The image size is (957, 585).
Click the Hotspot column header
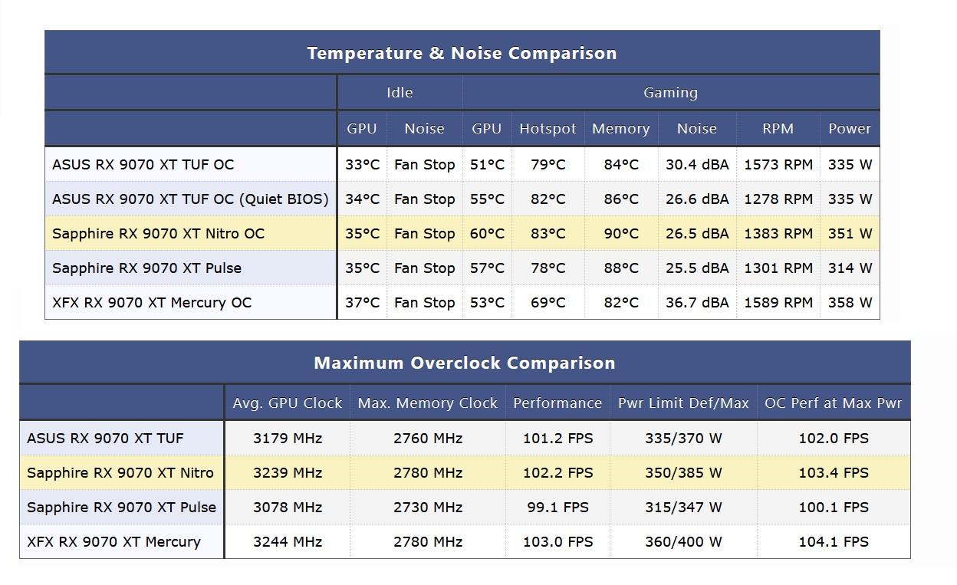(x=548, y=129)
